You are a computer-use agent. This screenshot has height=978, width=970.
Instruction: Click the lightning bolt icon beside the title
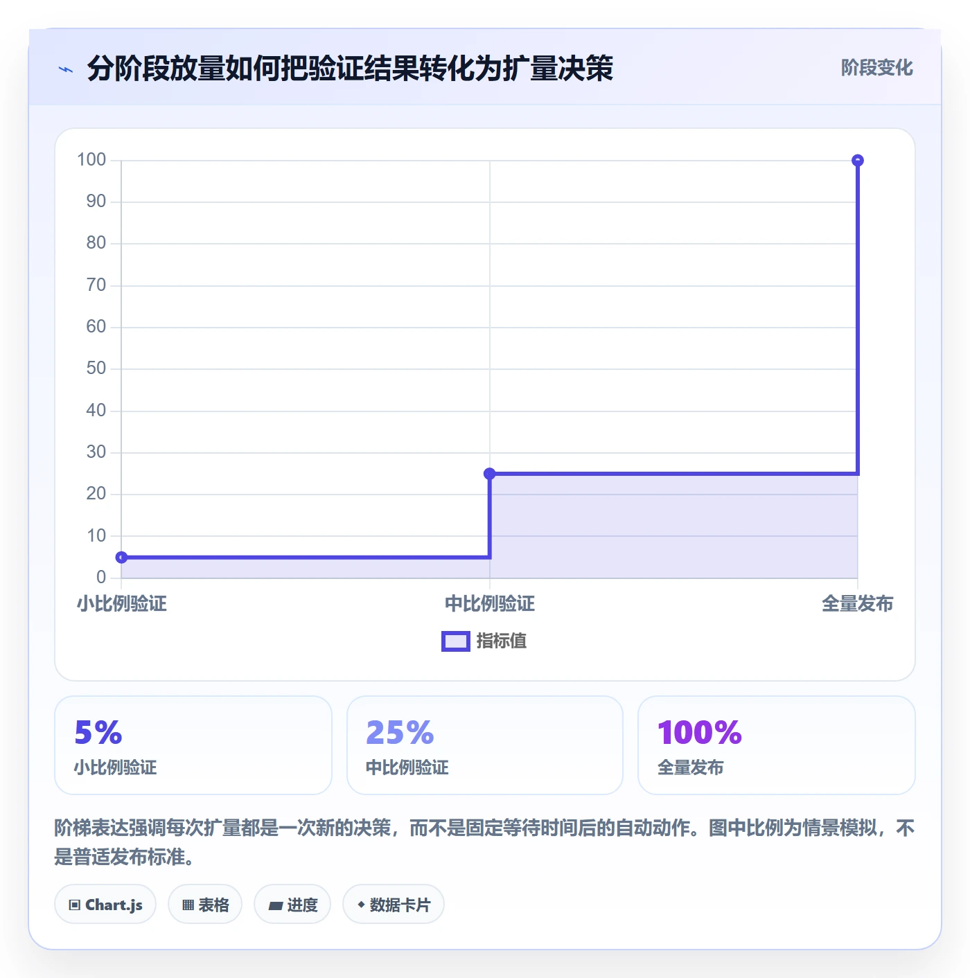click(x=66, y=69)
